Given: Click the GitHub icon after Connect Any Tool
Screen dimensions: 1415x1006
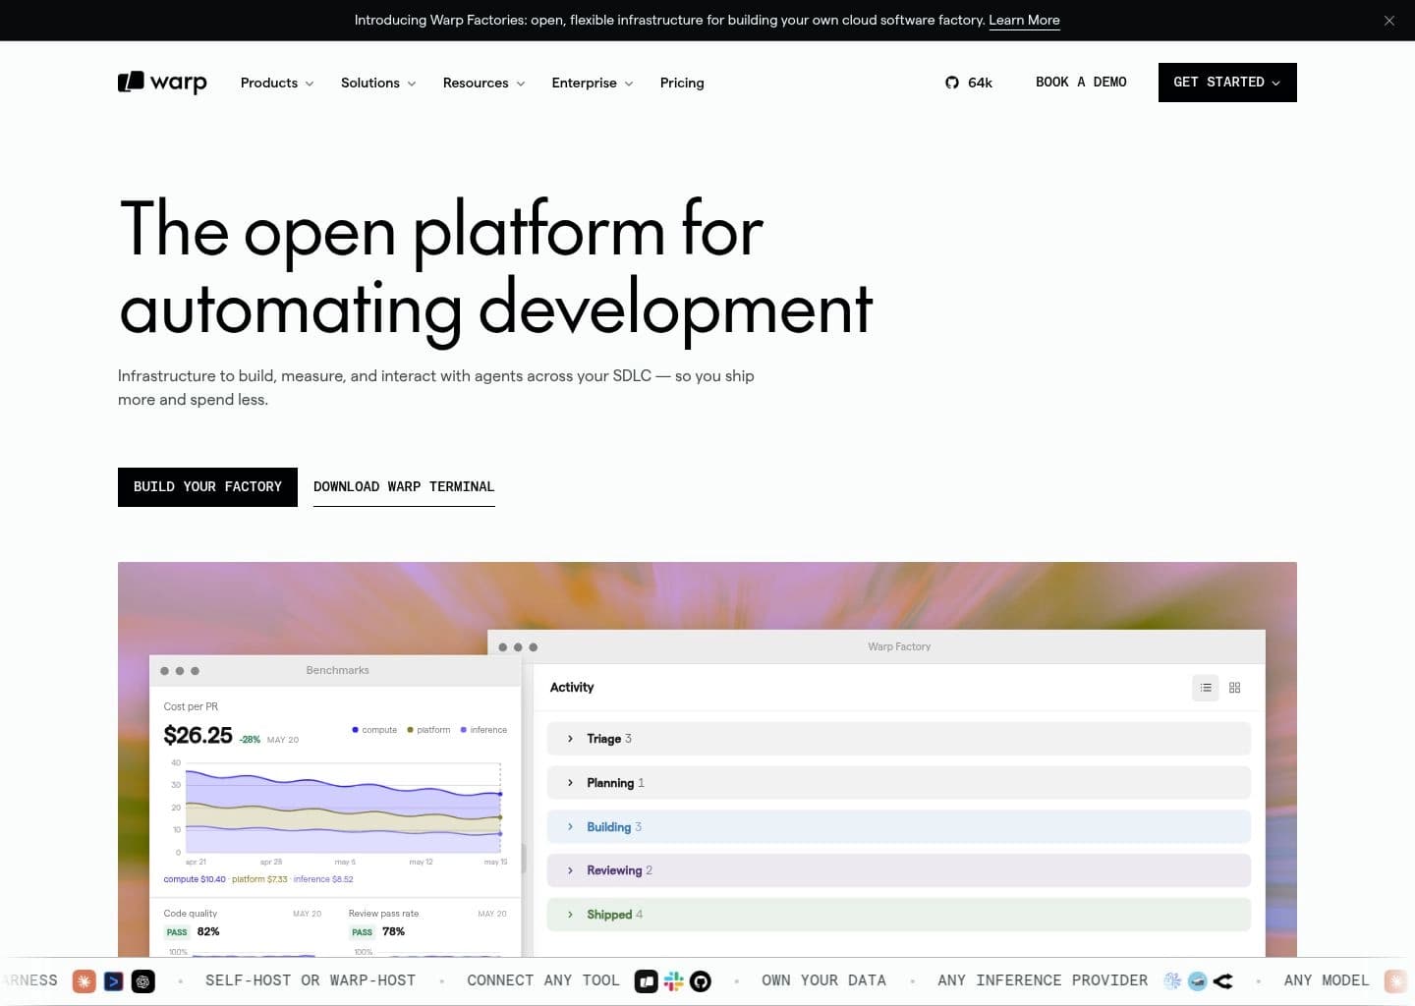Looking at the screenshot, I should [701, 980].
